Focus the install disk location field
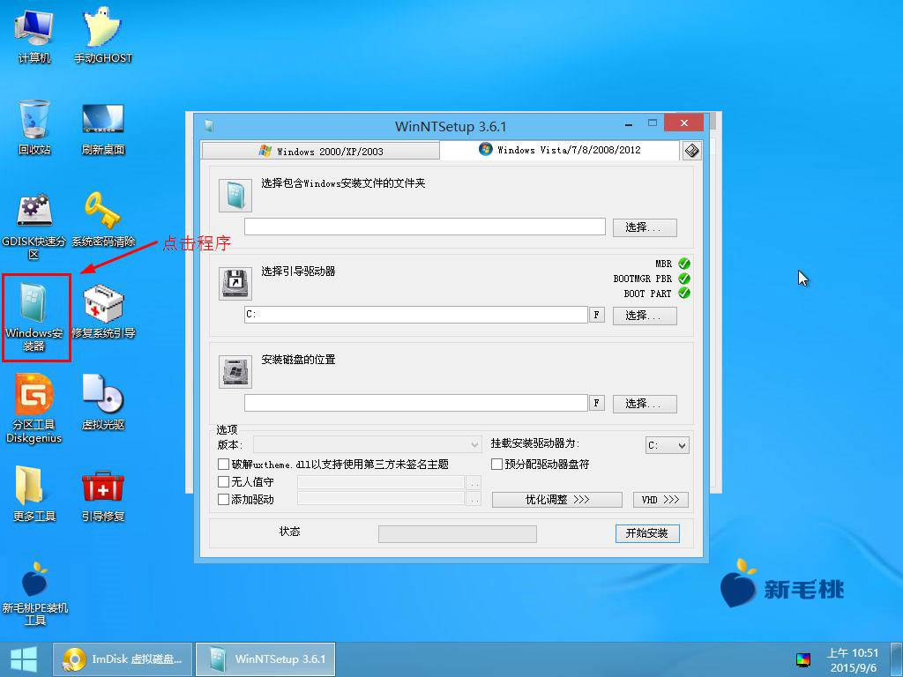Image resolution: width=903 pixels, height=677 pixels. coord(416,403)
